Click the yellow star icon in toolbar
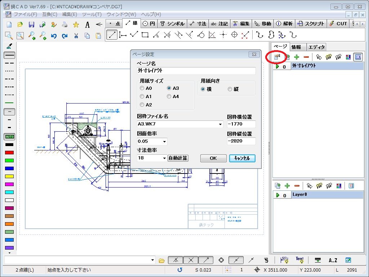This screenshot has width=369, height=277. pos(76,24)
